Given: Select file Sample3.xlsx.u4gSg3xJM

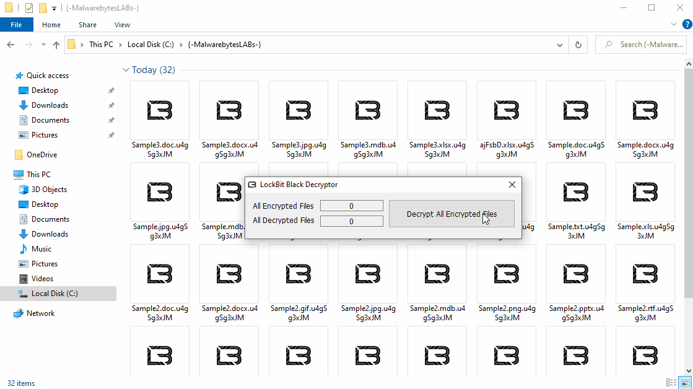Looking at the screenshot, I should pos(438,120).
